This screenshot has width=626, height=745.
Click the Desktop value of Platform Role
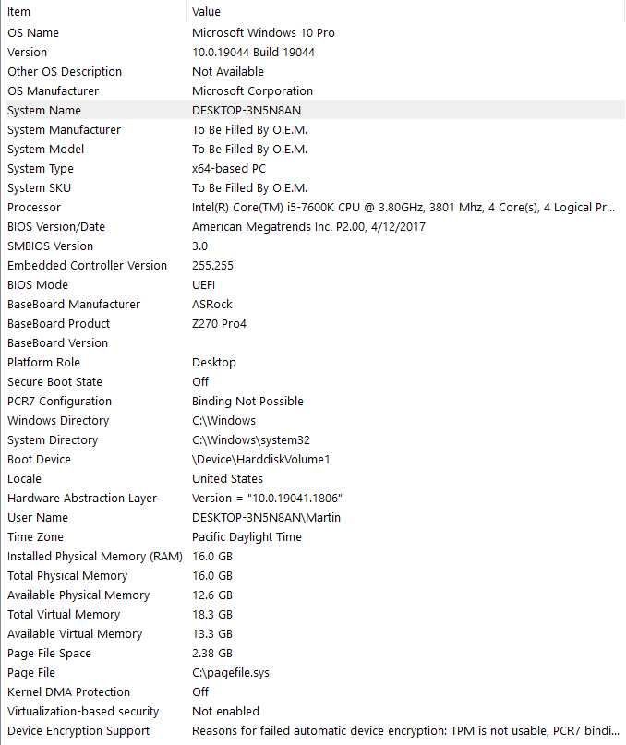[214, 363]
